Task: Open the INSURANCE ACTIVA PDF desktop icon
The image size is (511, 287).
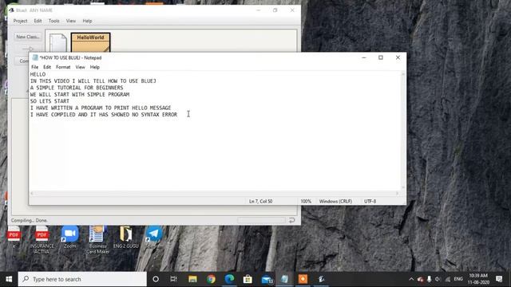Action: tap(42, 240)
